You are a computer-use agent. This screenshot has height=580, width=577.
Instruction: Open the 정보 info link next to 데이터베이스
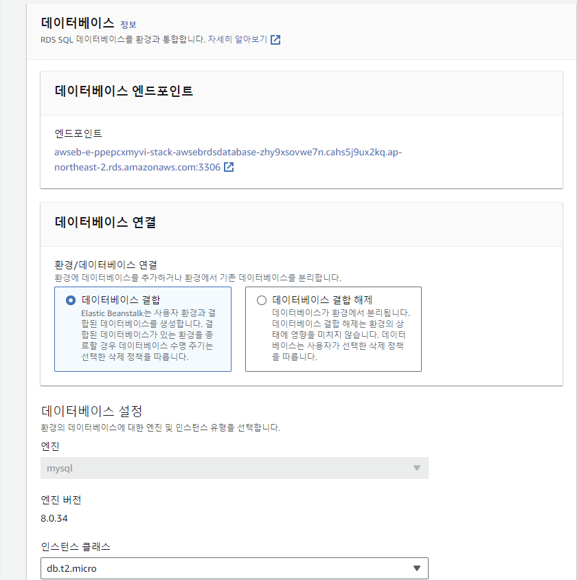[128, 25]
